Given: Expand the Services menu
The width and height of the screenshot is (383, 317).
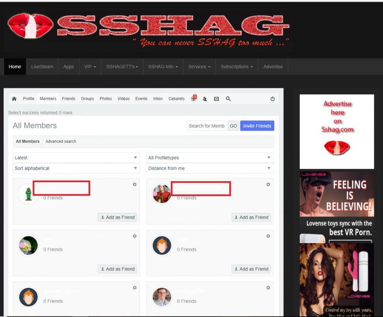Looking at the screenshot, I should tap(199, 67).
